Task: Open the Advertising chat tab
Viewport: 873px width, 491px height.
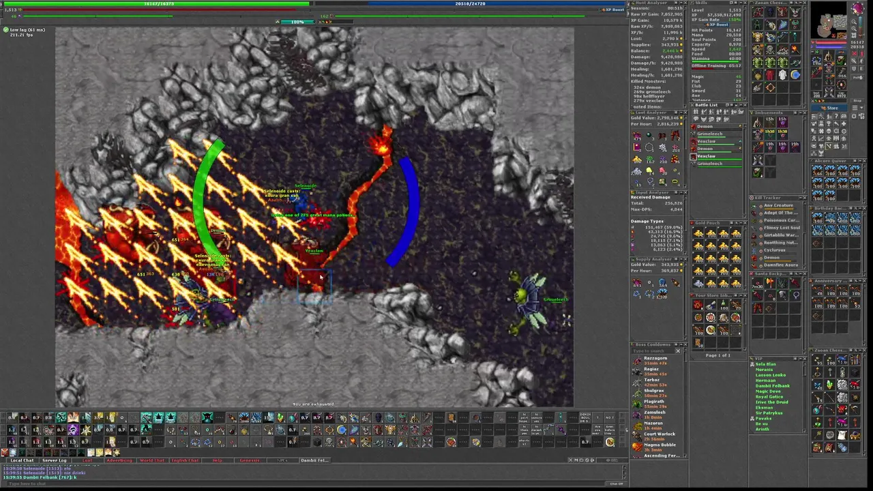Action: (x=119, y=460)
